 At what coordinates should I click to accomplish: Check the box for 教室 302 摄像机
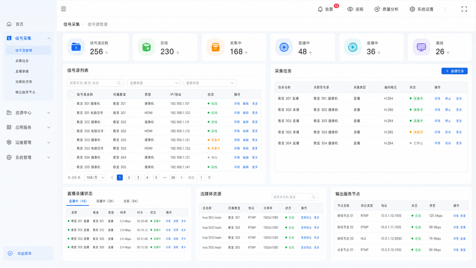pos(72,122)
